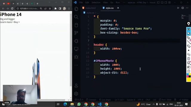Open a new Chrome tab

tap(37, 4)
